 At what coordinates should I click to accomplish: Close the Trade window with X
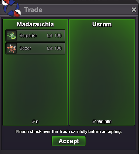click(134, 10)
